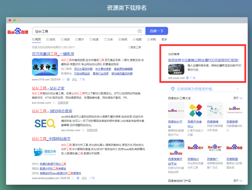Screen dimensions: 252x190
Task: Switch to the 网页 tab
Action: [x=36, y=39]
